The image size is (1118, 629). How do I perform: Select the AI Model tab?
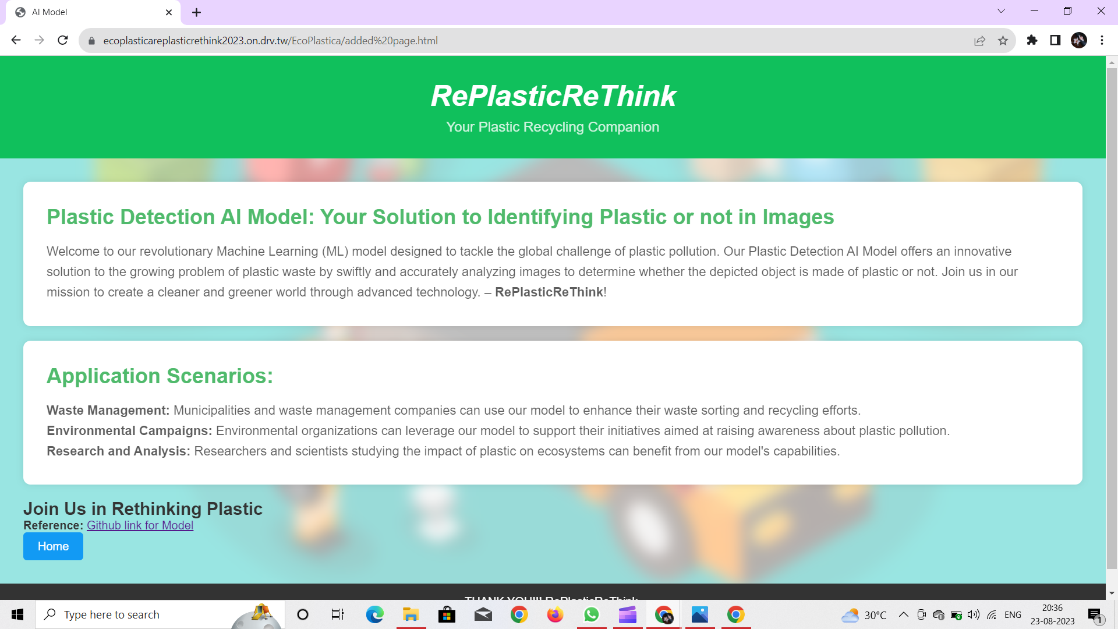pos(87,12)
